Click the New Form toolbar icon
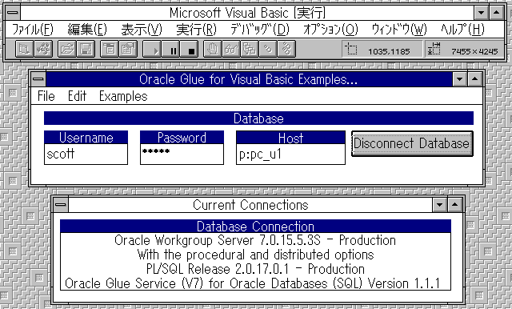The image size is (512, 309). pos(25,49)
